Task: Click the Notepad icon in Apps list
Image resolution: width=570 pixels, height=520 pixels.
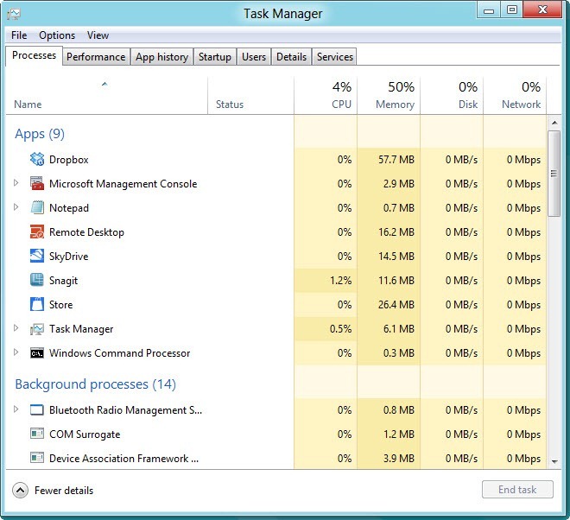Action: click(x=37, y=207)
